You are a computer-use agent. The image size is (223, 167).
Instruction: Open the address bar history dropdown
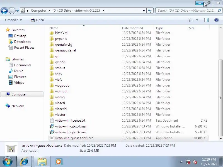(144, 11)
